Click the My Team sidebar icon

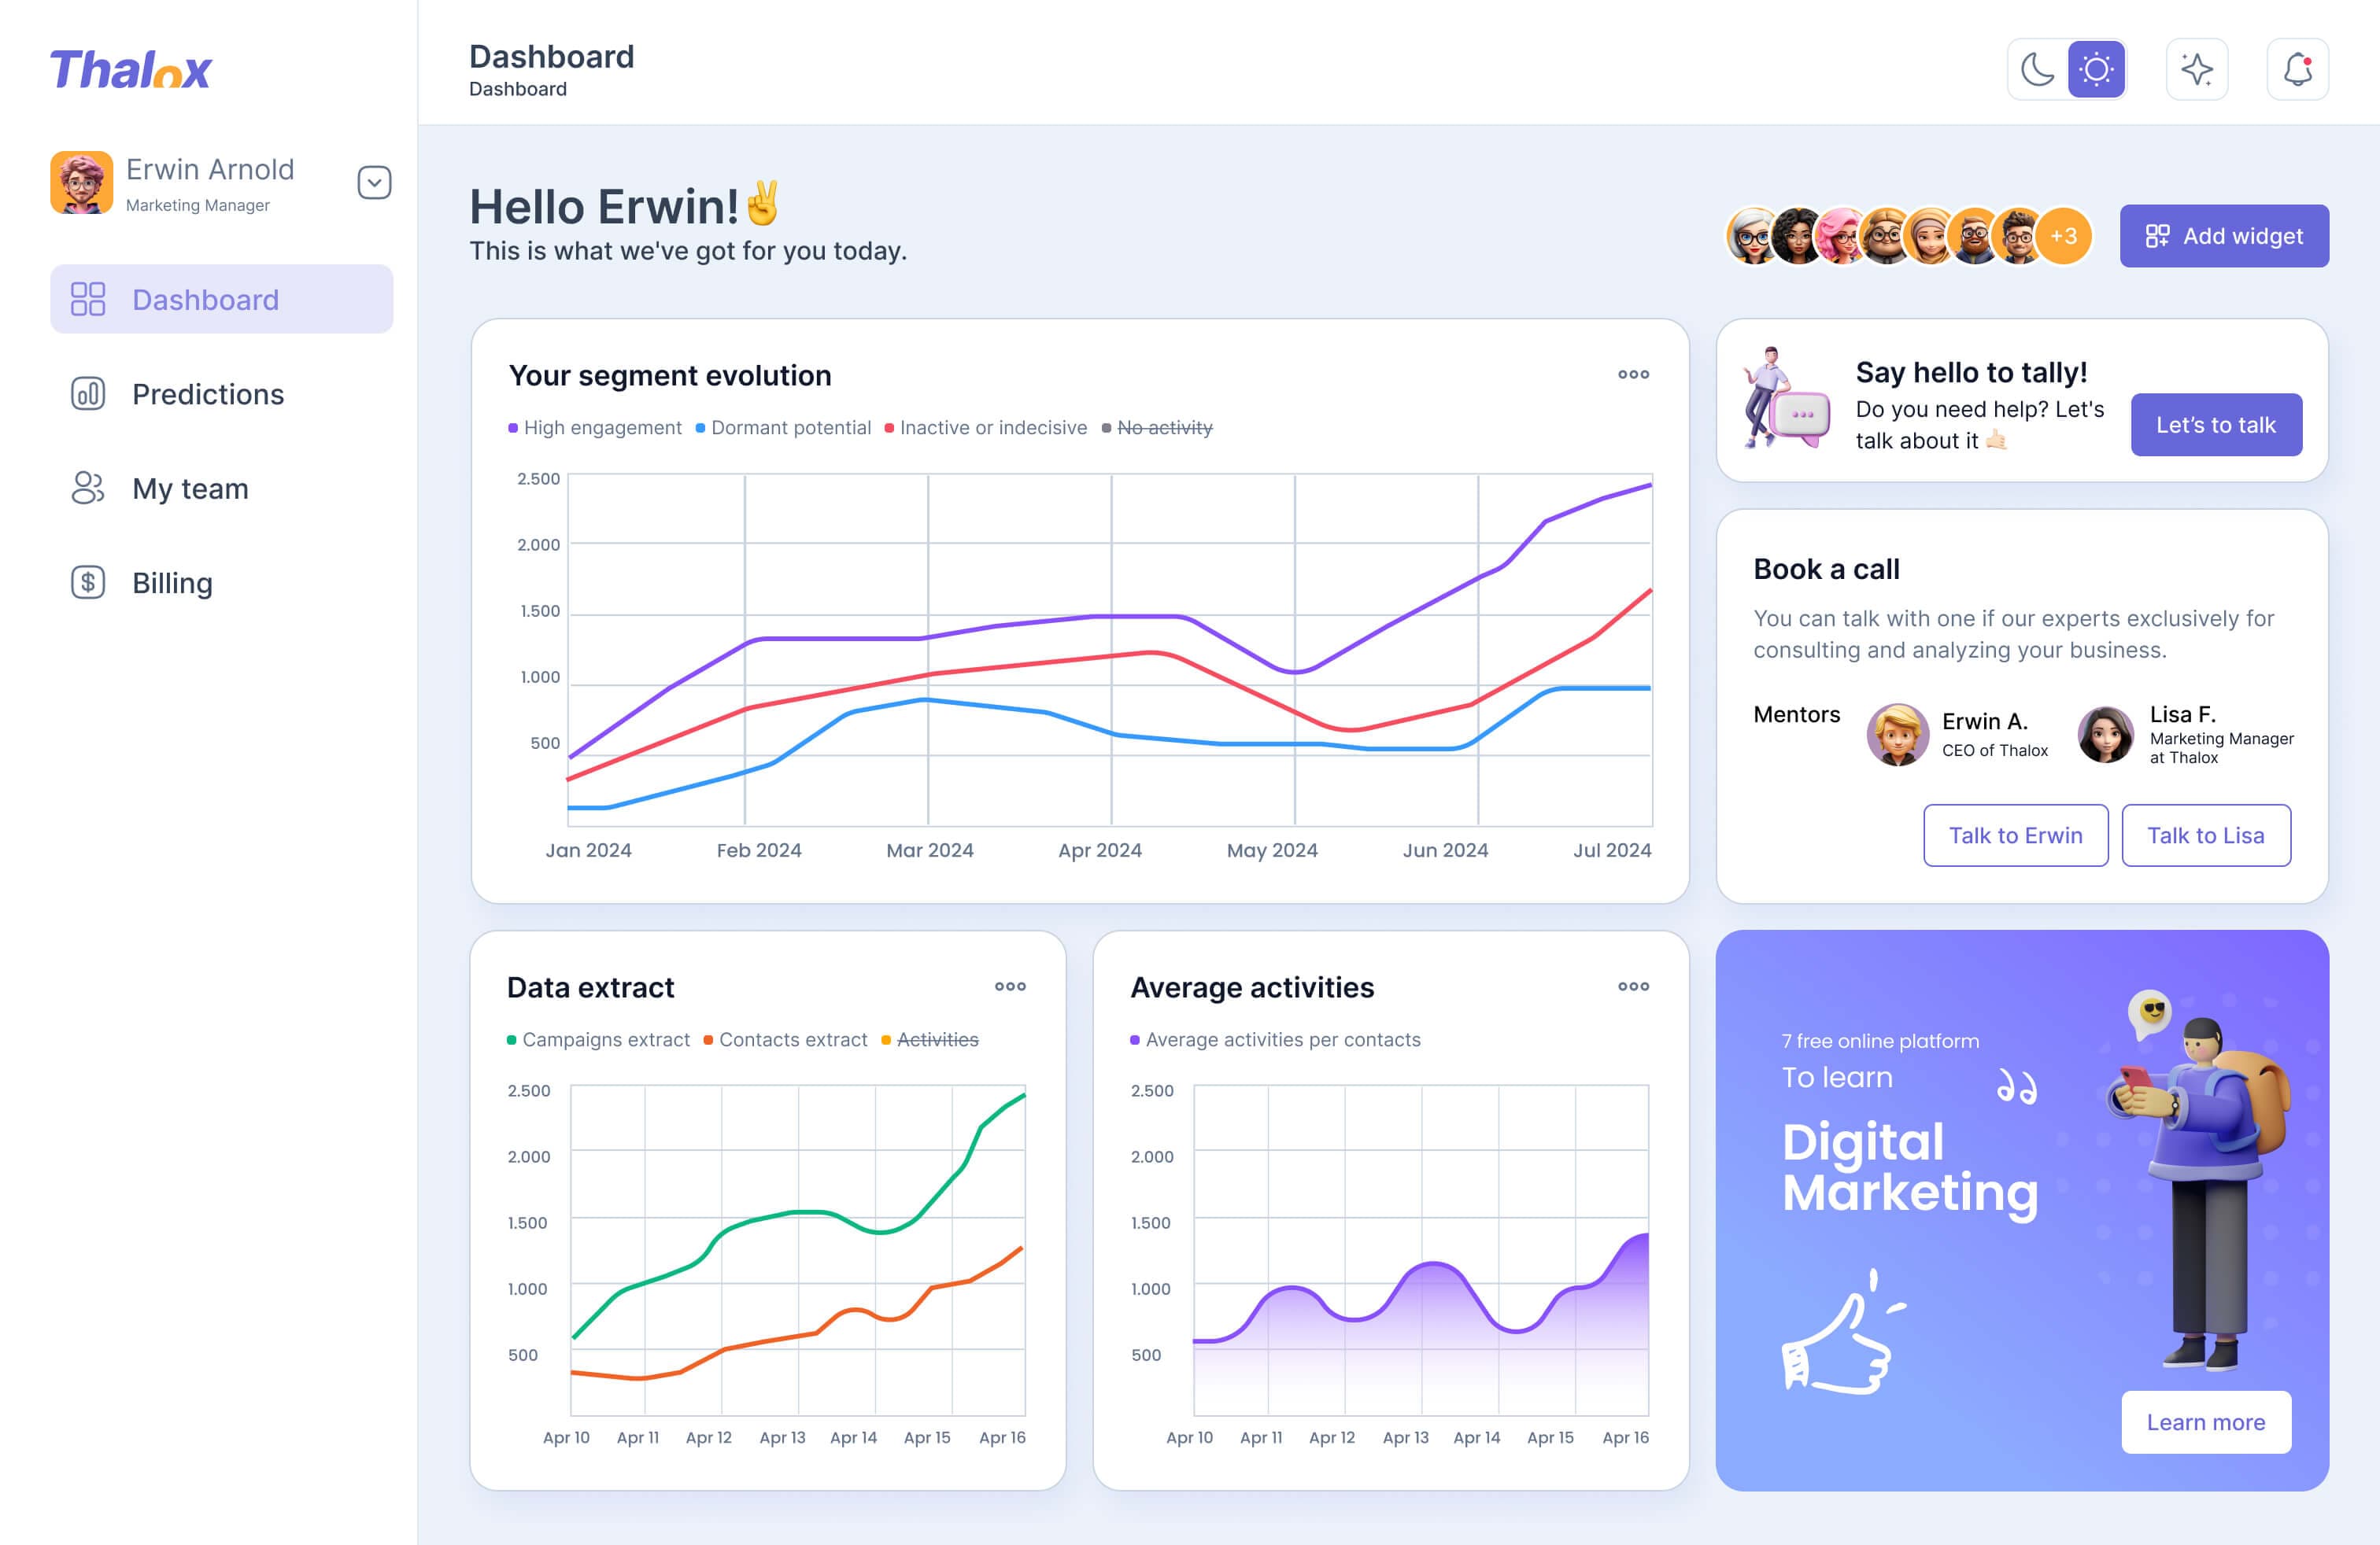(87, 487)
